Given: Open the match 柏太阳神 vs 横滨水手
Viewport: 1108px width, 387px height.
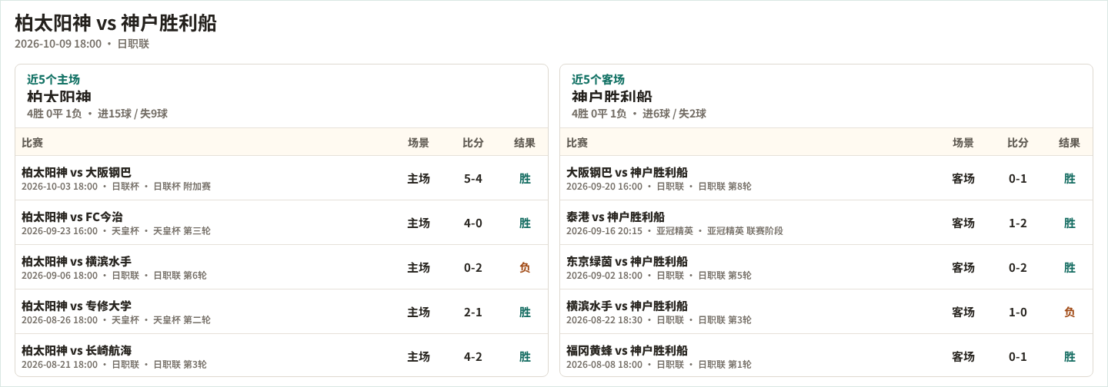Looking at the screenshot, I should tap(76, 261).
